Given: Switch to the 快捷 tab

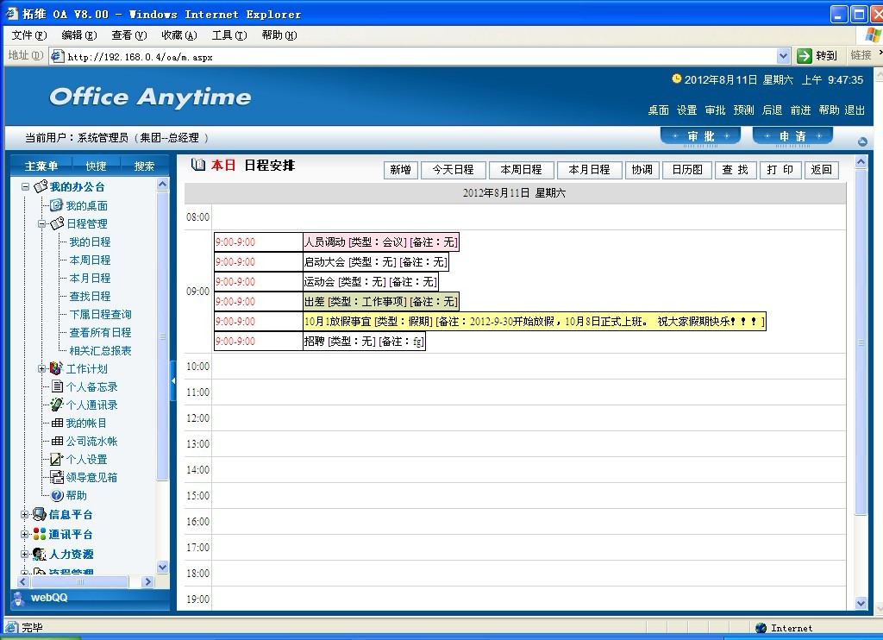Looking at the screenshot, I should 96,166.
